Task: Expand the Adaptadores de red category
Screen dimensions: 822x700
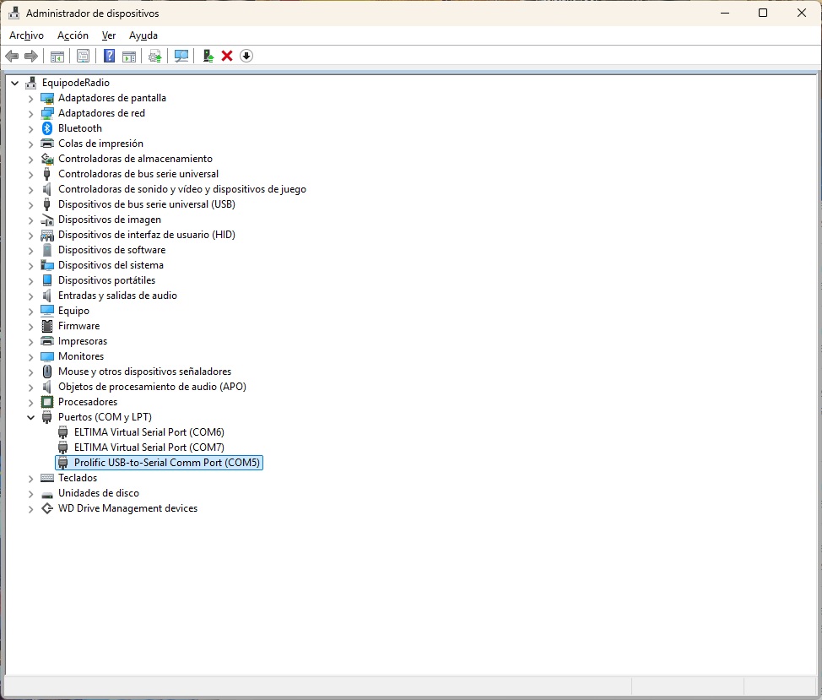Action: [x=31, y=113]
